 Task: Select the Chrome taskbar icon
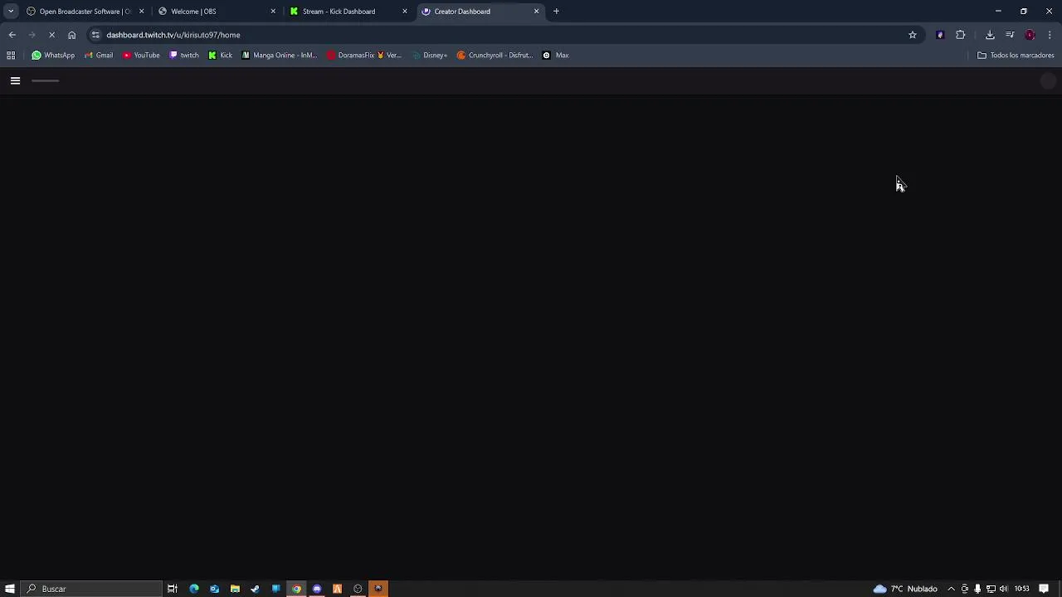(x=296, y=589)
